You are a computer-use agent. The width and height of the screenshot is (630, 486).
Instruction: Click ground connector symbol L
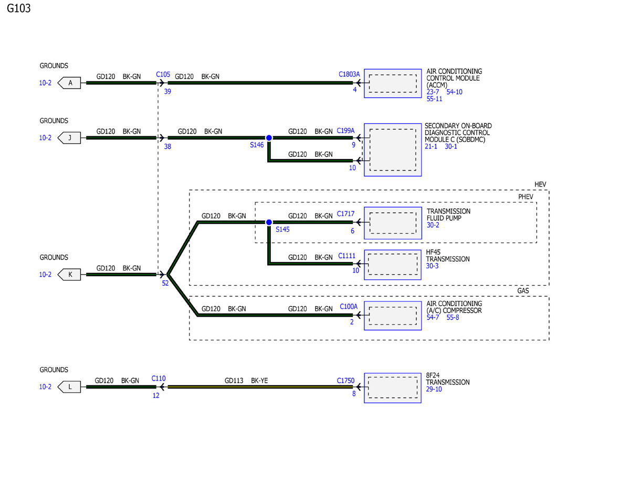tap(70, 387)
